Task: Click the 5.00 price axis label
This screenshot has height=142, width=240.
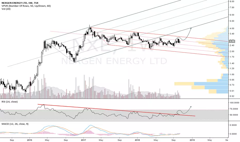Action: click(x=232, y=21)
